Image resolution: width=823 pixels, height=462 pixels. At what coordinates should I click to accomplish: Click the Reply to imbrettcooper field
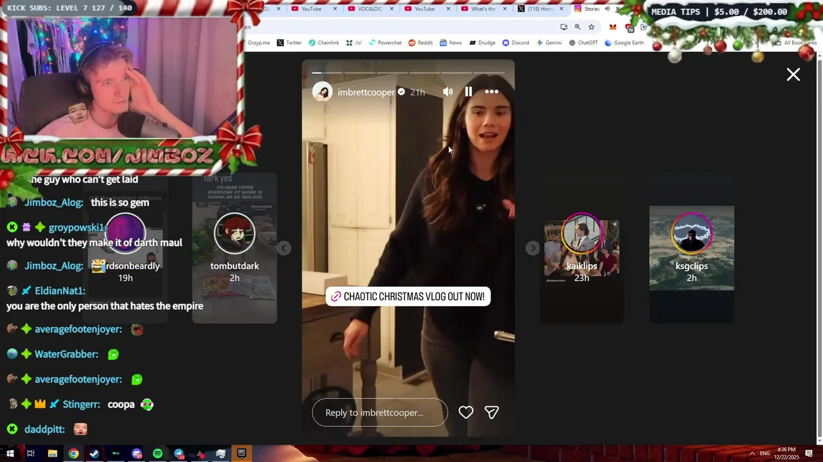click(379, 413)
